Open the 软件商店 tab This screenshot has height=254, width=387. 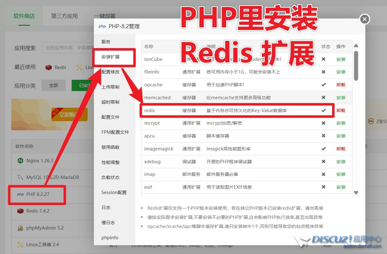[24, 16]
